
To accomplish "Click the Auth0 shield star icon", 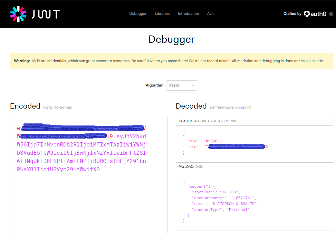I will tap(307, 14).
